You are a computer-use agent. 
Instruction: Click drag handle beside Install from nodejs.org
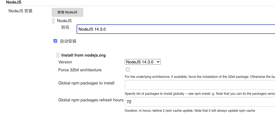tap(58, 55)
